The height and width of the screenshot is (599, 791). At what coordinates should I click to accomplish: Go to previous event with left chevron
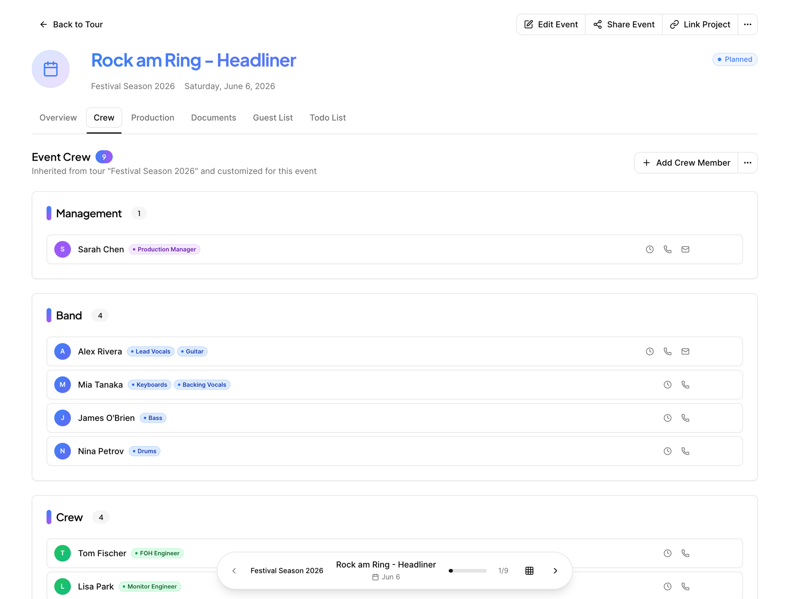point(234,571)
